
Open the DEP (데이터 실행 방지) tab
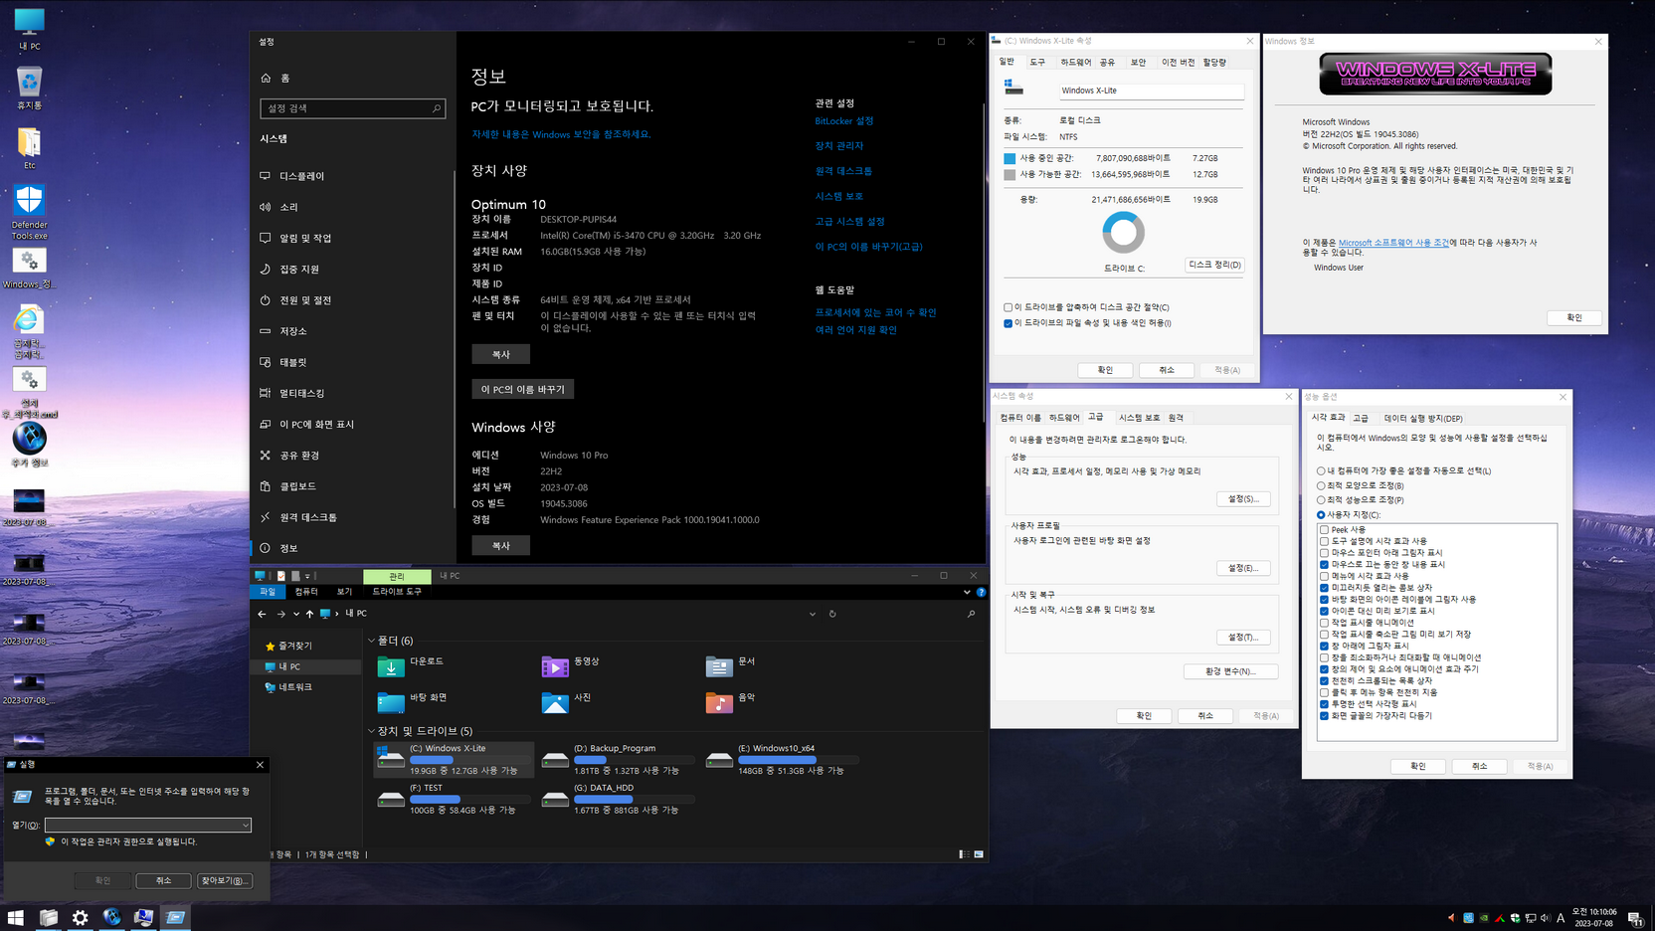1423,419
